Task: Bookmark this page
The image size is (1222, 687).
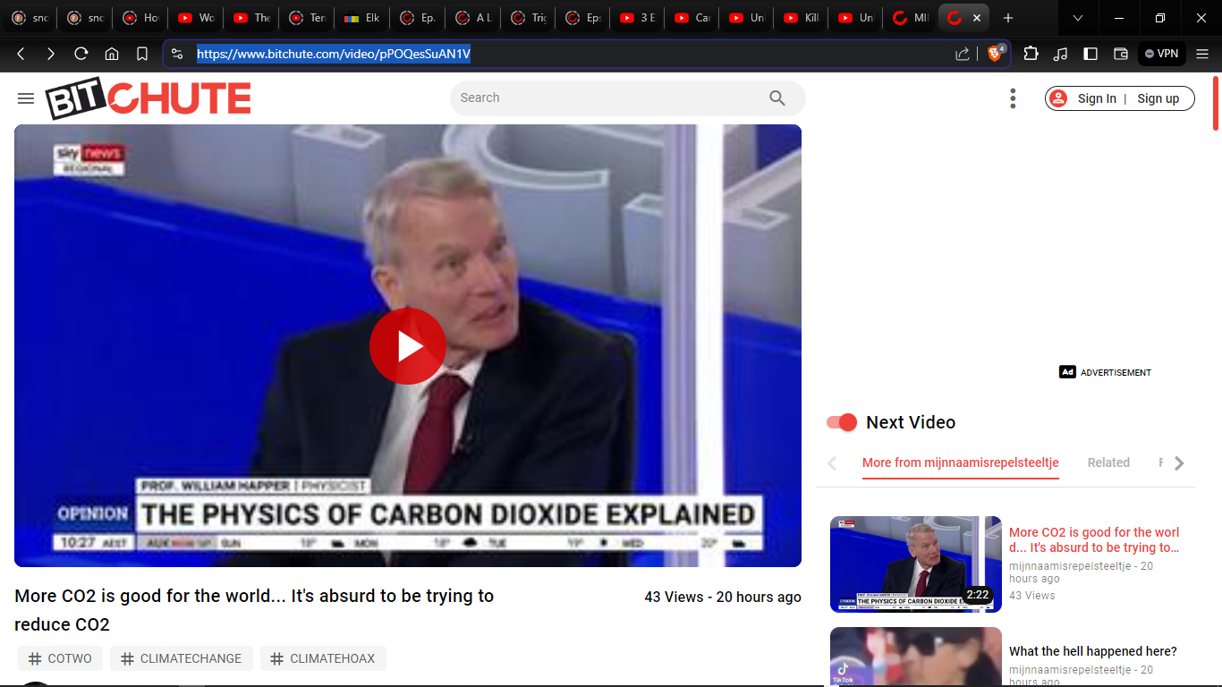Action: point(142,54)
